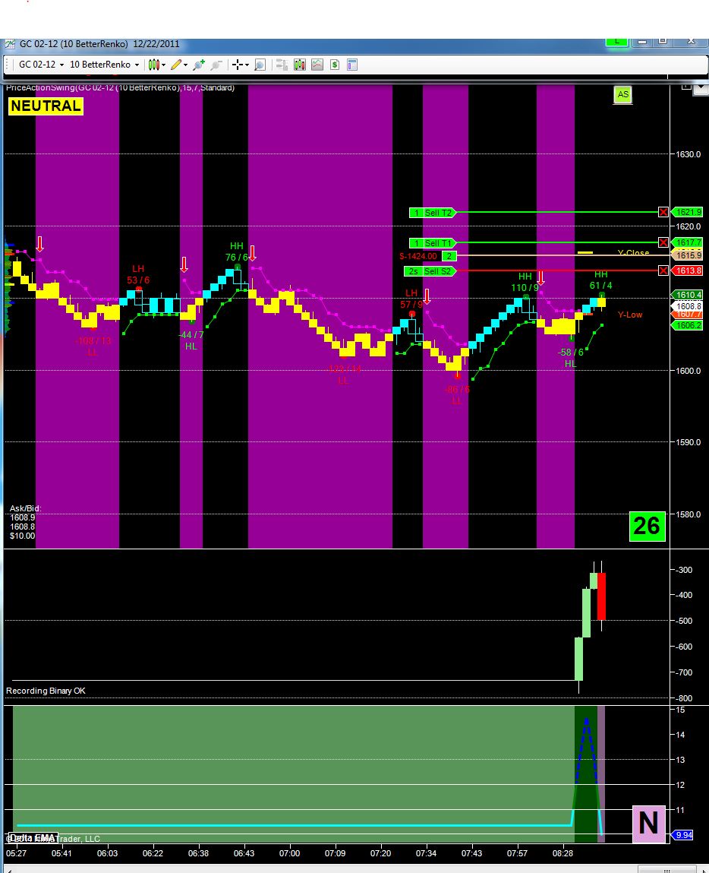Select the 2s Sell S2 order label

(x=430, y=271)
